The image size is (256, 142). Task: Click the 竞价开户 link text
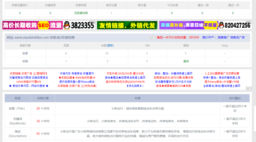pyautogui.click(x=208, y=37)
